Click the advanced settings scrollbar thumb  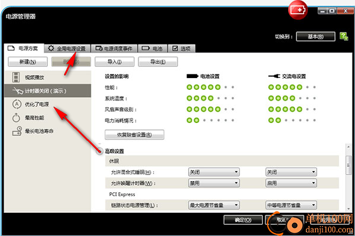tap(348, 165)
